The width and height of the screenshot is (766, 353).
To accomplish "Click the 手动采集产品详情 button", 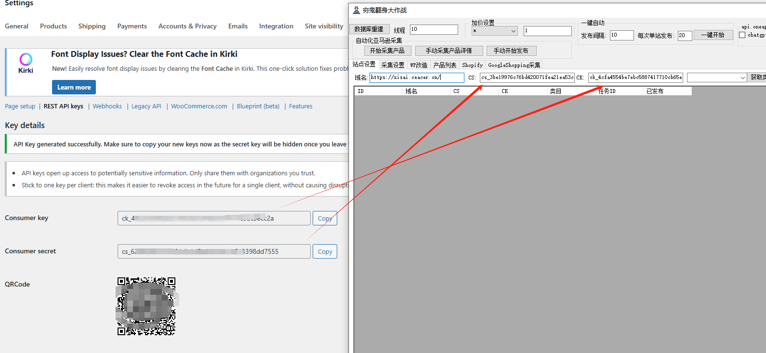I will click(449, 51).
